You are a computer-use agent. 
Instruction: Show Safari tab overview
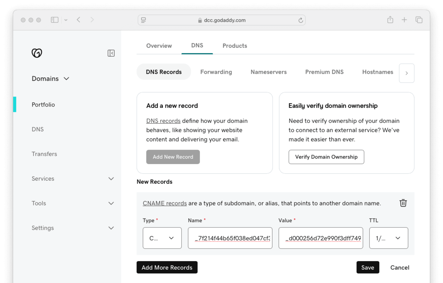(x=419, y=20)
